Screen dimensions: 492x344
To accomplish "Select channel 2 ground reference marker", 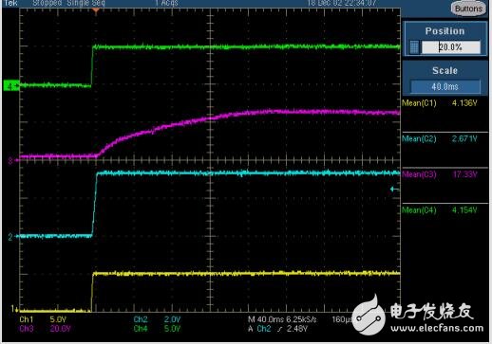I will (12, 236).
